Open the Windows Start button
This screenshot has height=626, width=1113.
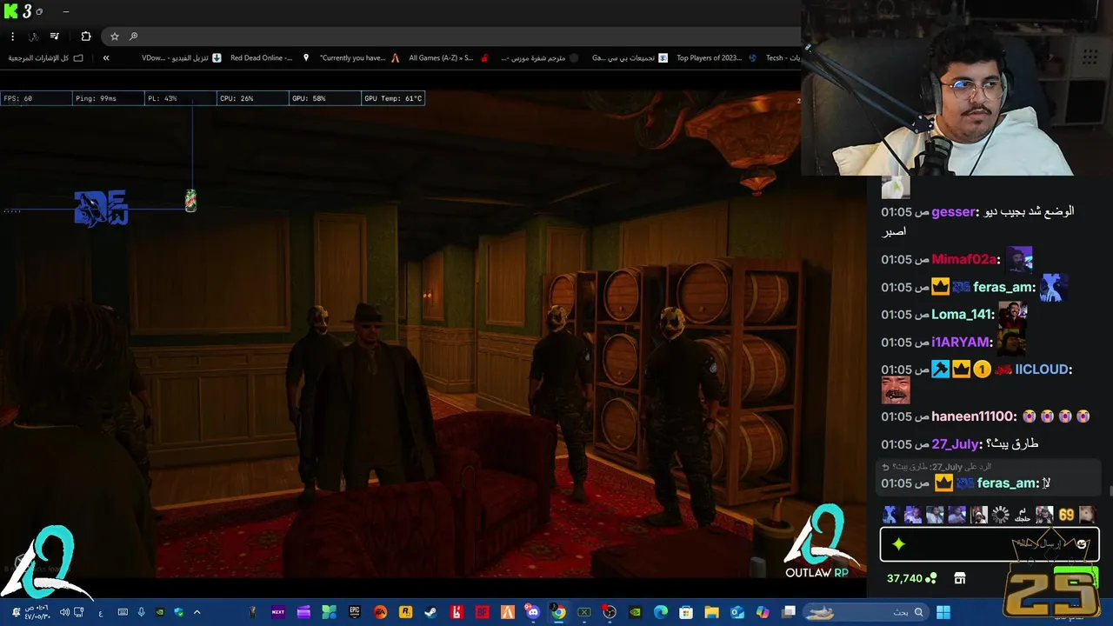[x=943, y=612]
